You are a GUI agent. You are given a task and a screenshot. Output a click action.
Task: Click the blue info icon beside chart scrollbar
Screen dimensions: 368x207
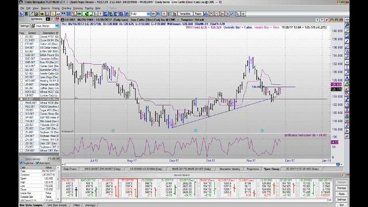(x=338, y=164)
